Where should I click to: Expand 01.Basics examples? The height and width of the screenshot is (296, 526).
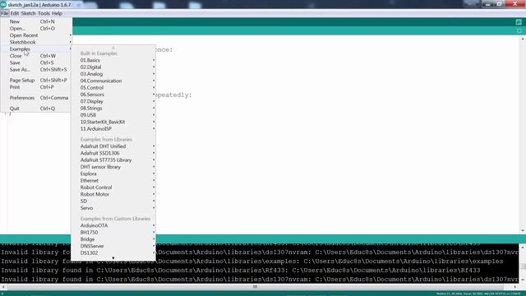113,60
